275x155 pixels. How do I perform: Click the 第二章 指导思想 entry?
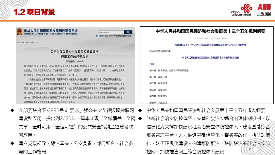point(158,83)
